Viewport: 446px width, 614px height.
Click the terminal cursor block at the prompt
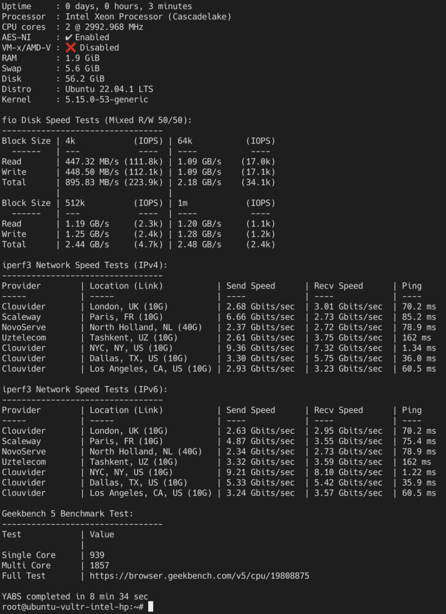pos(151,607)
